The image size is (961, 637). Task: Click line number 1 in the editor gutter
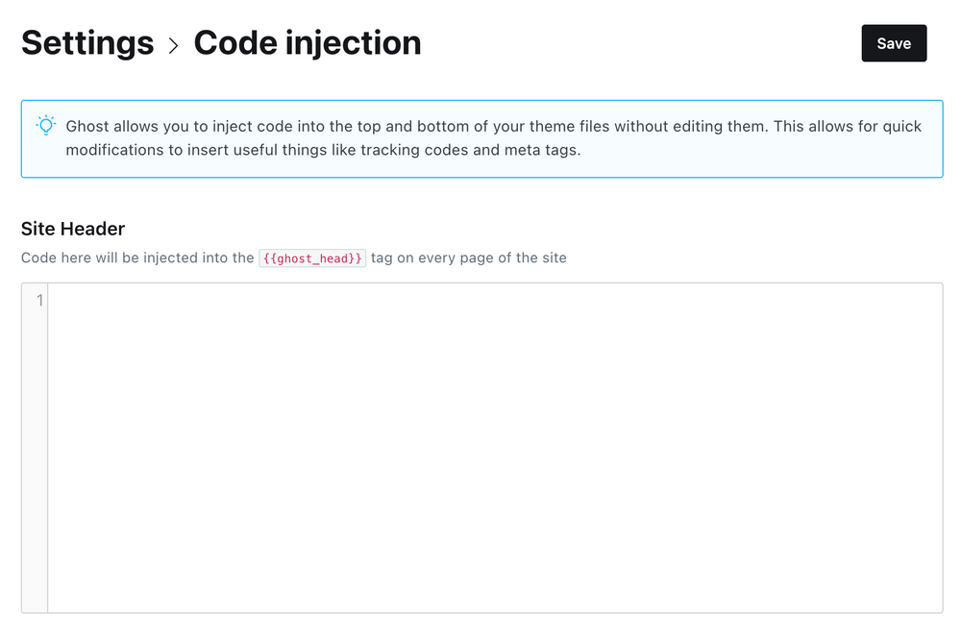(x=37, y=300)
